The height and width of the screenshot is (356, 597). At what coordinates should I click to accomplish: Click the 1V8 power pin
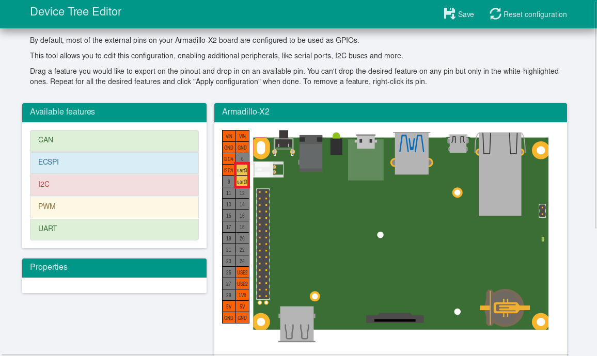pos(242,295)
